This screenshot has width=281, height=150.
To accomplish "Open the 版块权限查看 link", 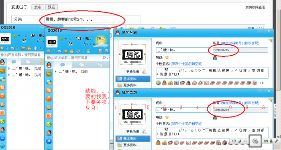I will [x=255, y=7].
